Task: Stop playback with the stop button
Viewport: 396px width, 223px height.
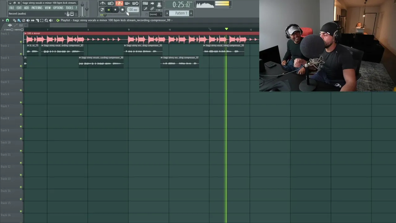Action: tap(115, 10)
